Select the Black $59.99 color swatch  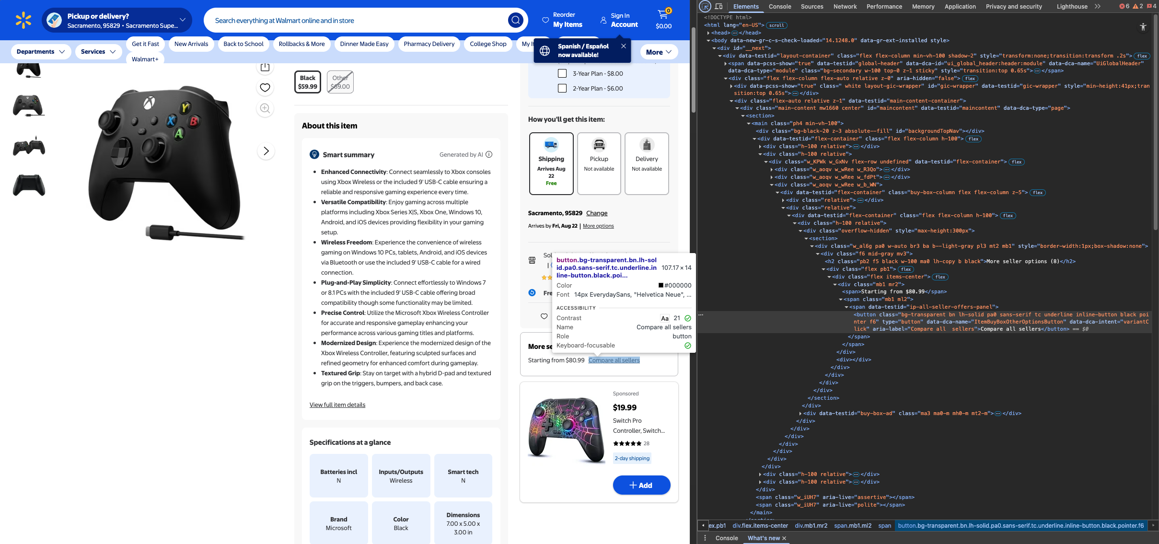point(307,82)
